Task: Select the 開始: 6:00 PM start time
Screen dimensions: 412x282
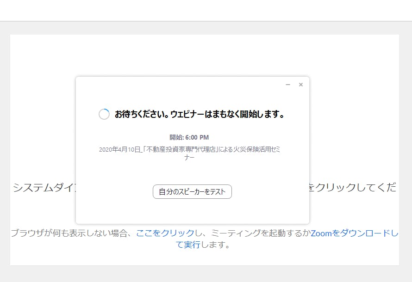Action: coord(189,137)
